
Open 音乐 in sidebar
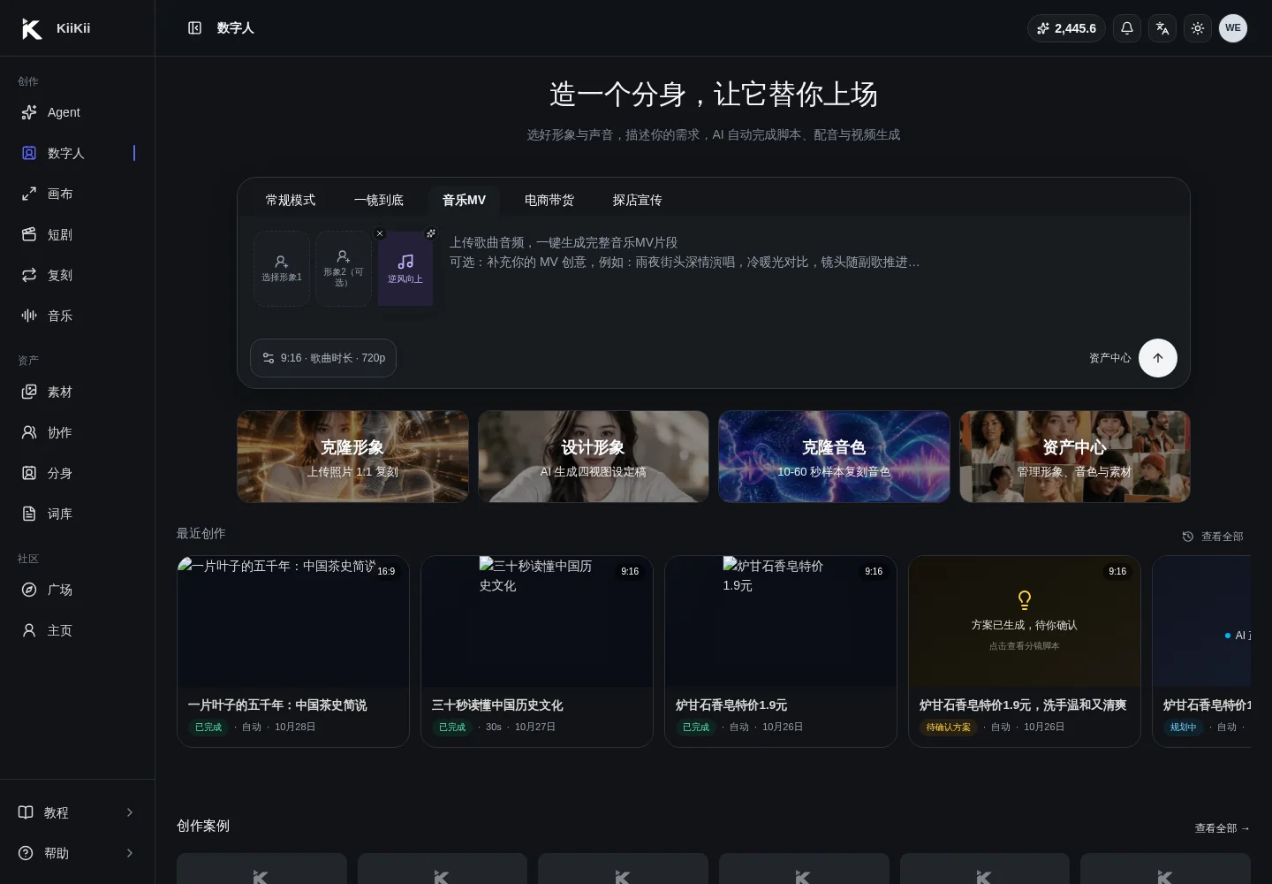[x=78, y=316]
